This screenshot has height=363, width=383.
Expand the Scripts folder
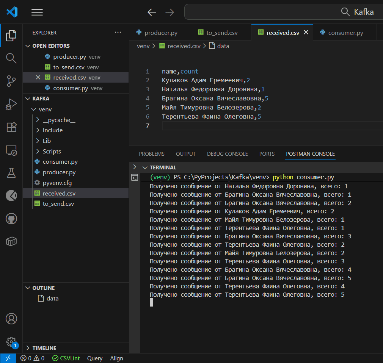click(x=52, y=151)
